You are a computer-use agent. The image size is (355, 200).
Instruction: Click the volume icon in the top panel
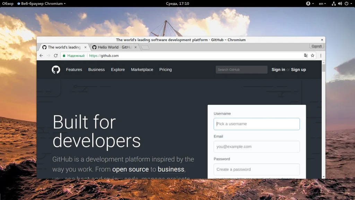pyautogui.click(x=340, y=3)
